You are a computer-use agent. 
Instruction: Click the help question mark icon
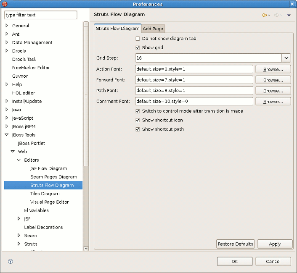click(11, 261)
